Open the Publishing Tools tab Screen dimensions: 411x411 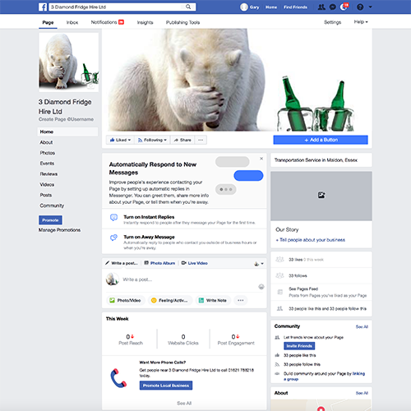point(182,22)
